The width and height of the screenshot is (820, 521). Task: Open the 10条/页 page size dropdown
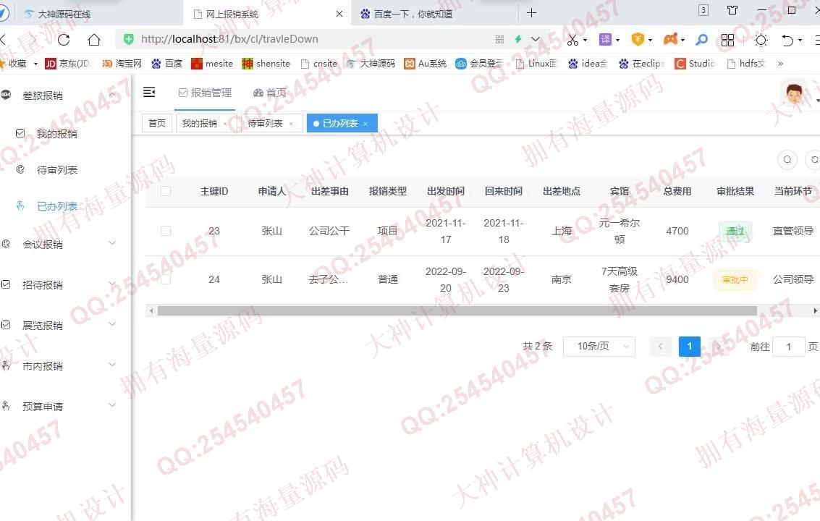click(599, 347)
